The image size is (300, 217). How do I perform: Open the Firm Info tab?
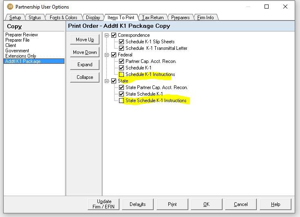coord(205,18)
